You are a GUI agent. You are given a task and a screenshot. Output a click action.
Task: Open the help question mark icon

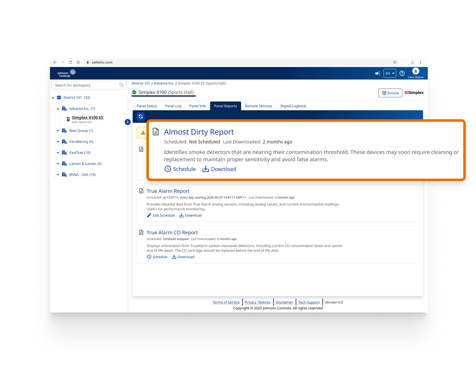(402, 73)
